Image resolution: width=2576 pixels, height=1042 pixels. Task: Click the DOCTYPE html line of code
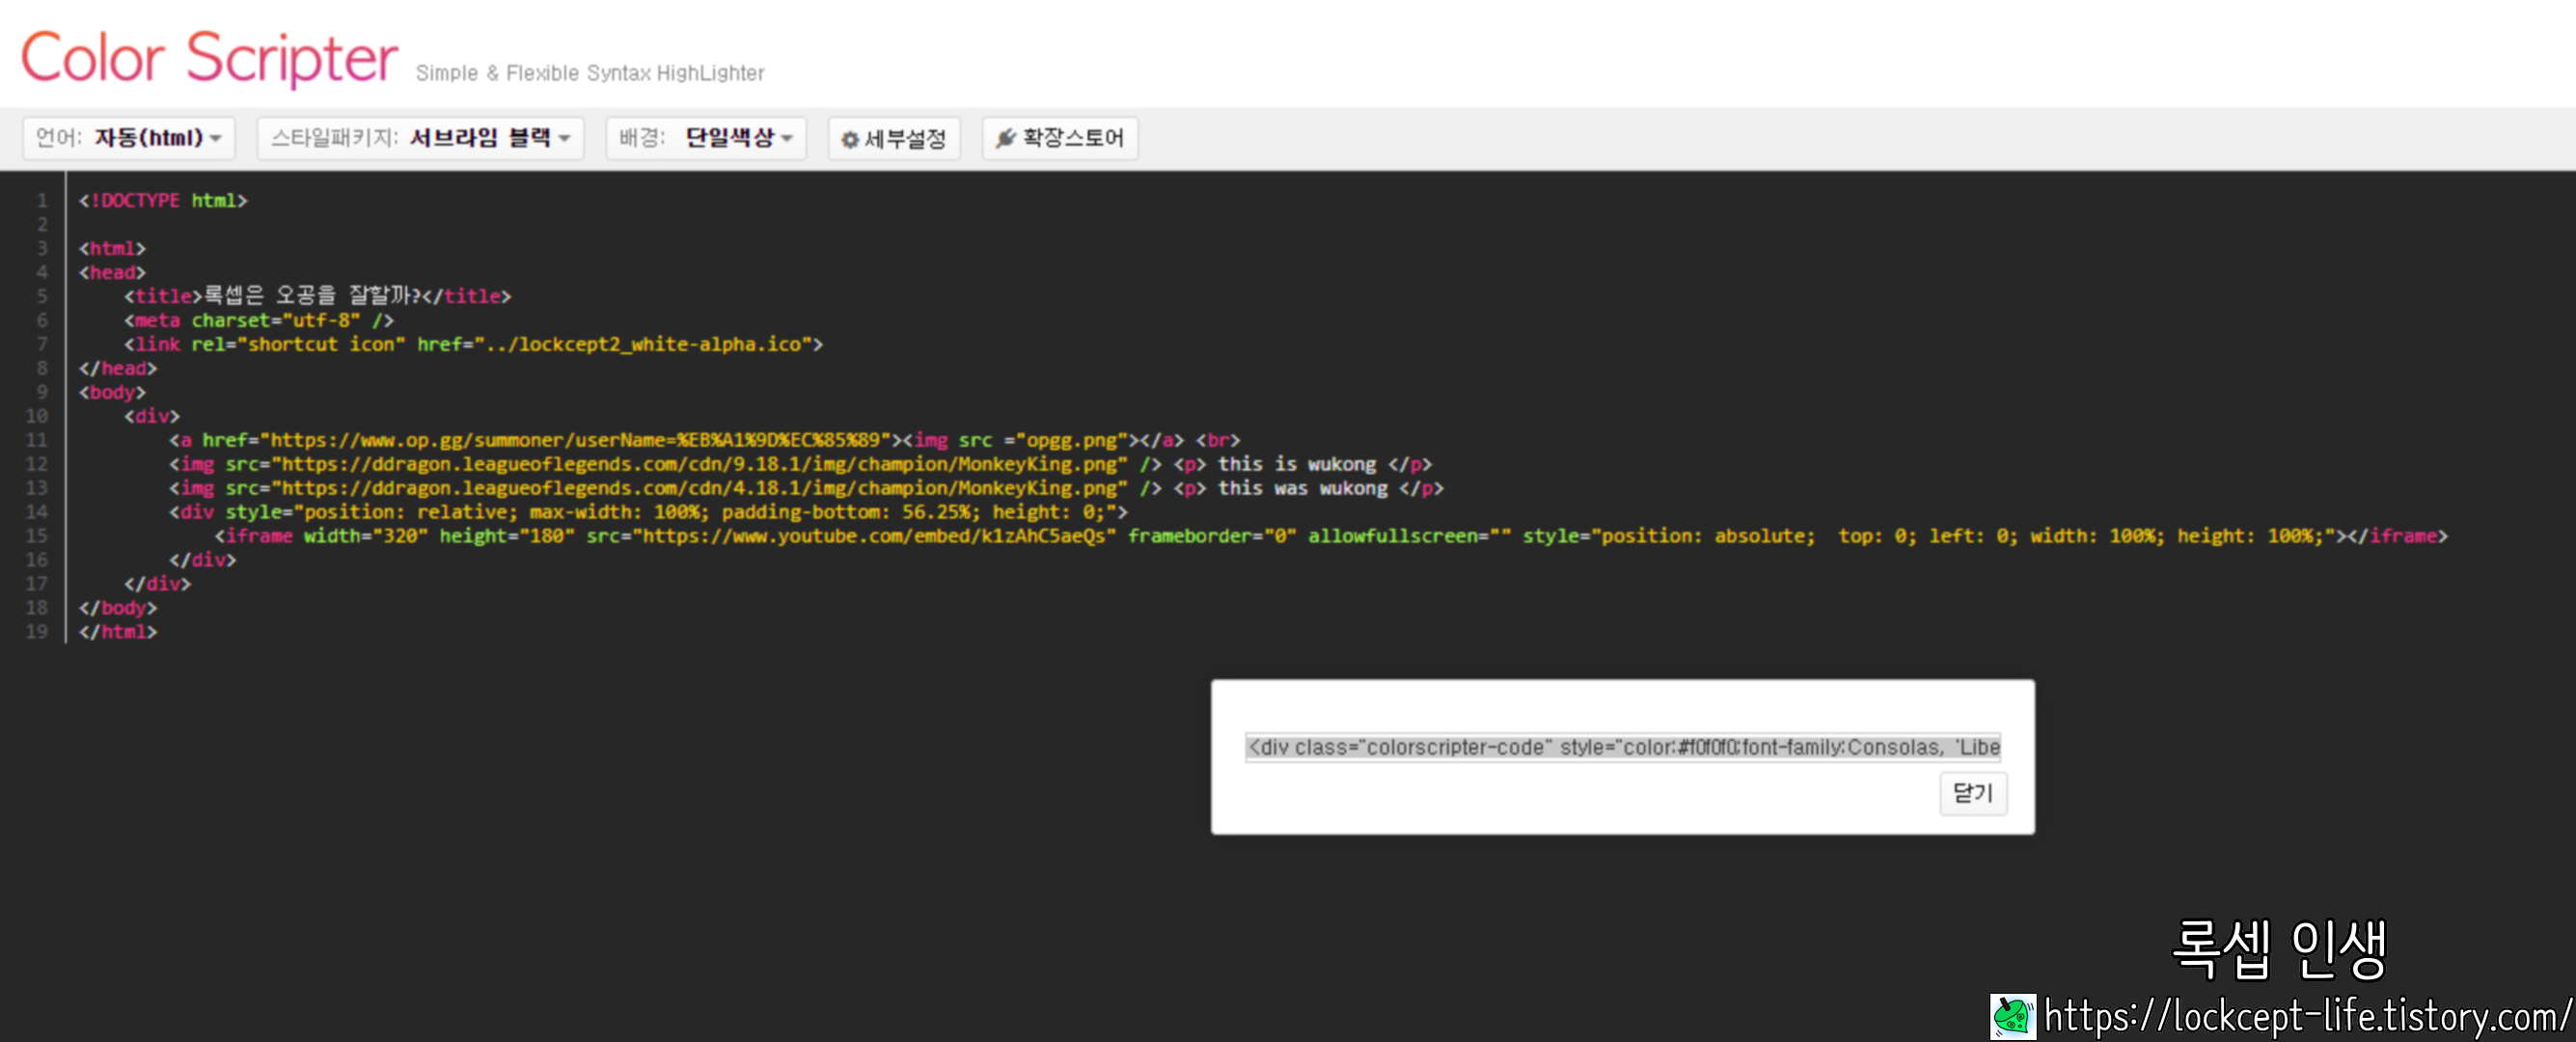tap(163, 200)
